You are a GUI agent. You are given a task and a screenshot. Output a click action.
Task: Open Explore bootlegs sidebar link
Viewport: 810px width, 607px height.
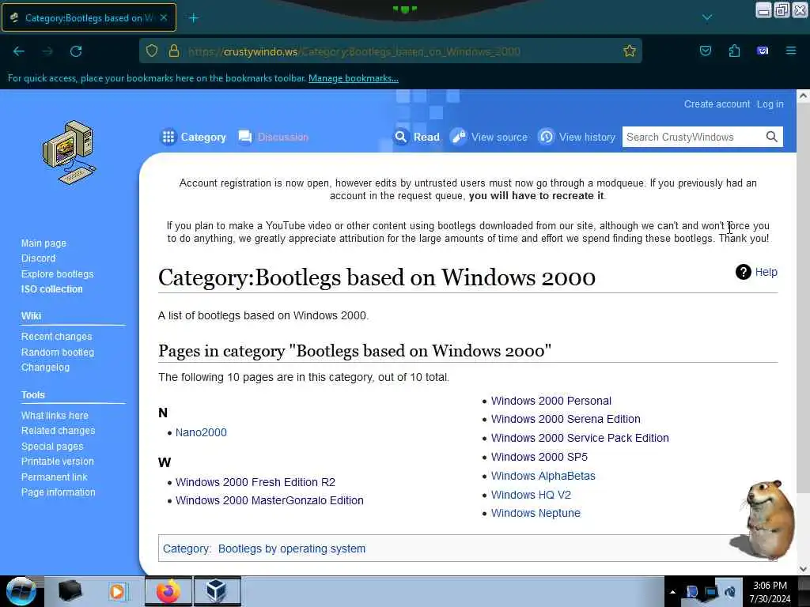pyautogui.click(x=57, y=274)
